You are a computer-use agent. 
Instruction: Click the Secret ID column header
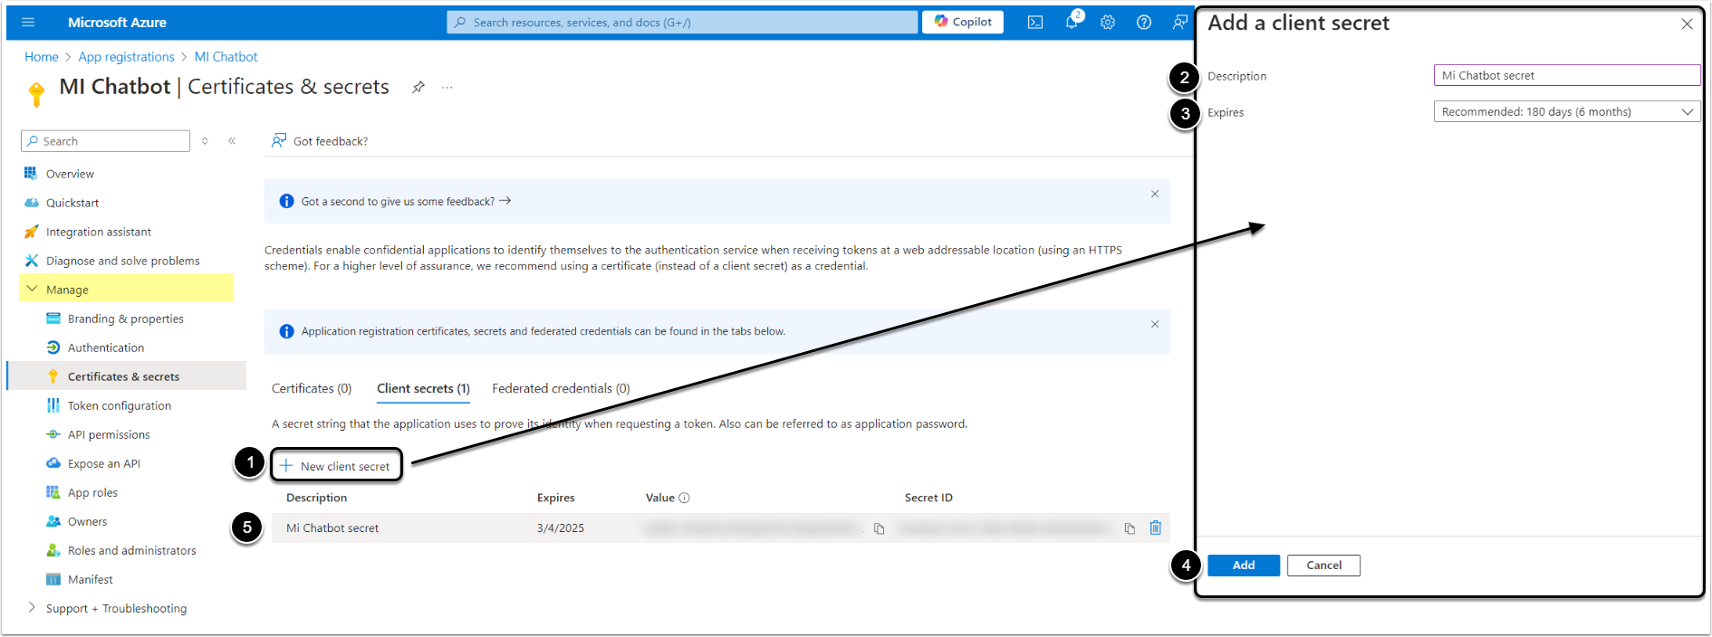tap(928, 498)
